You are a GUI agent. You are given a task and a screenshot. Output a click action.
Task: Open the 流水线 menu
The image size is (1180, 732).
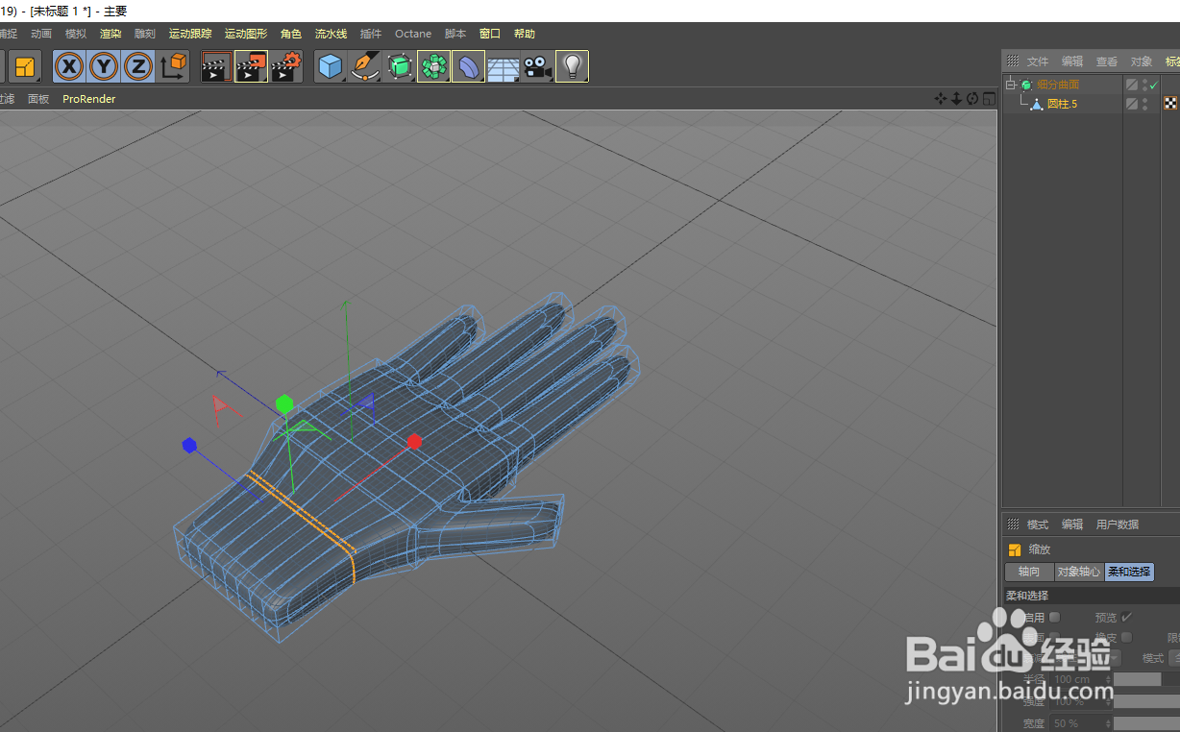(332, 34)
